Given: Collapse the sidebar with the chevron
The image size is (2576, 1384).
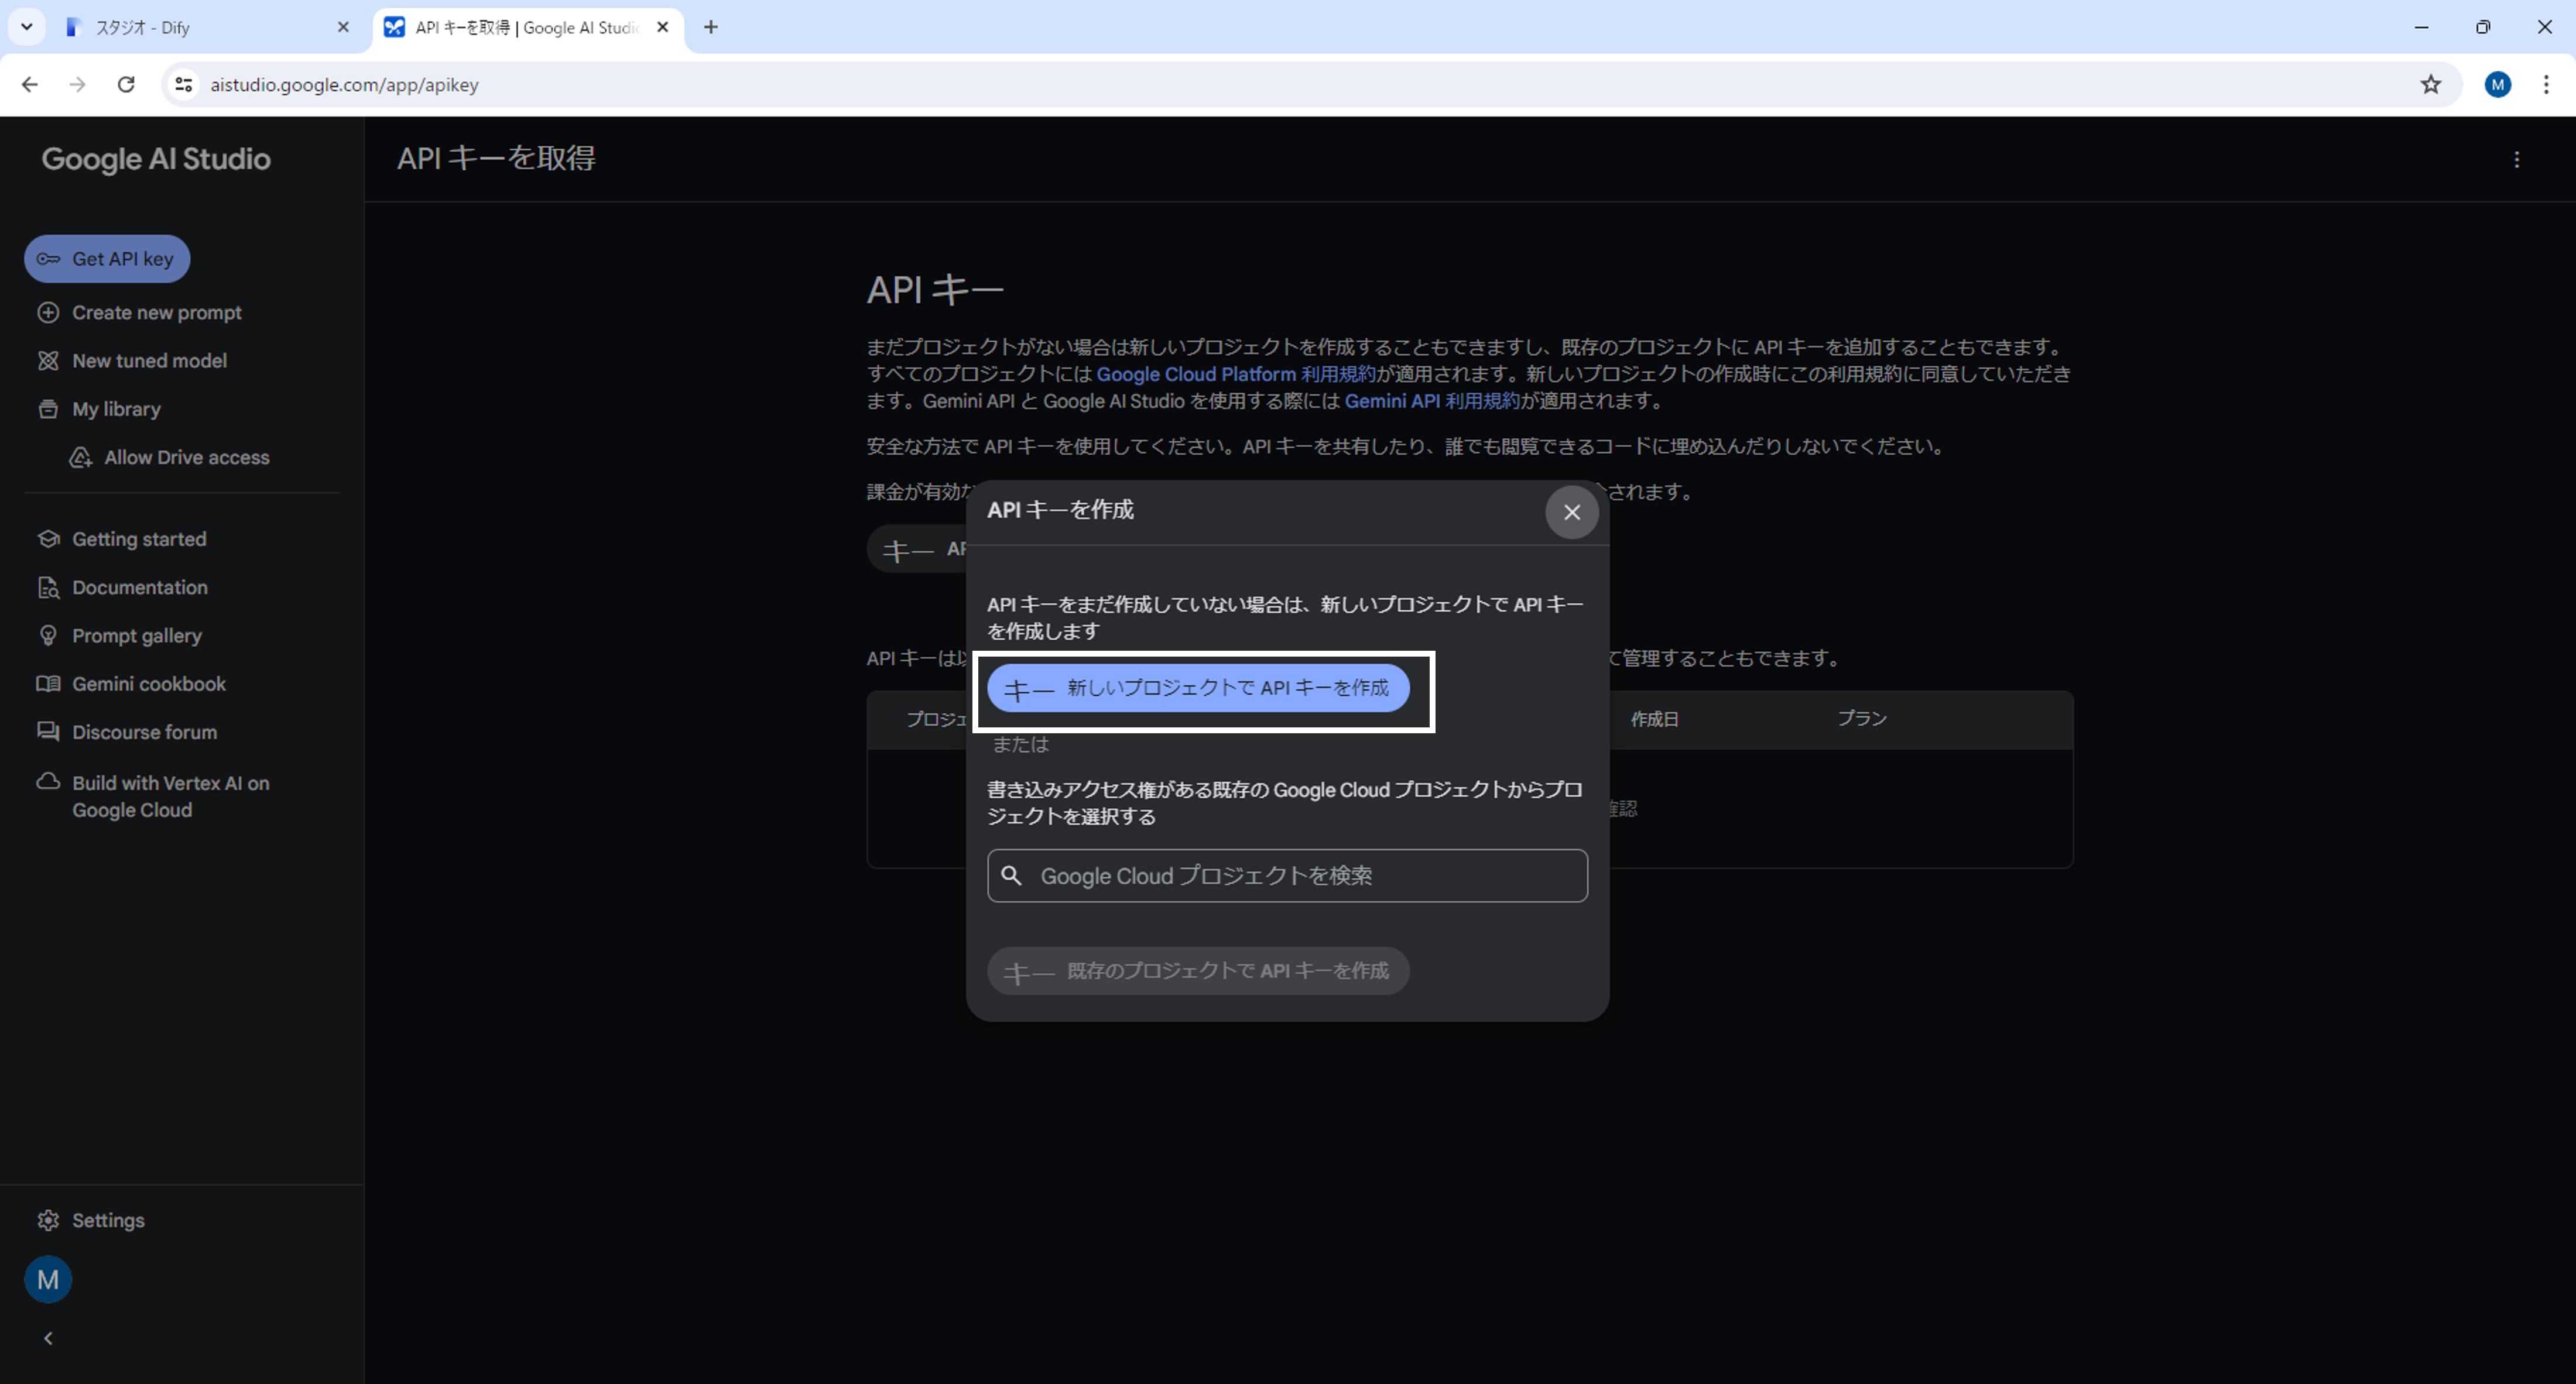Looking at the screenshot, I should [x=48, y=1338].
